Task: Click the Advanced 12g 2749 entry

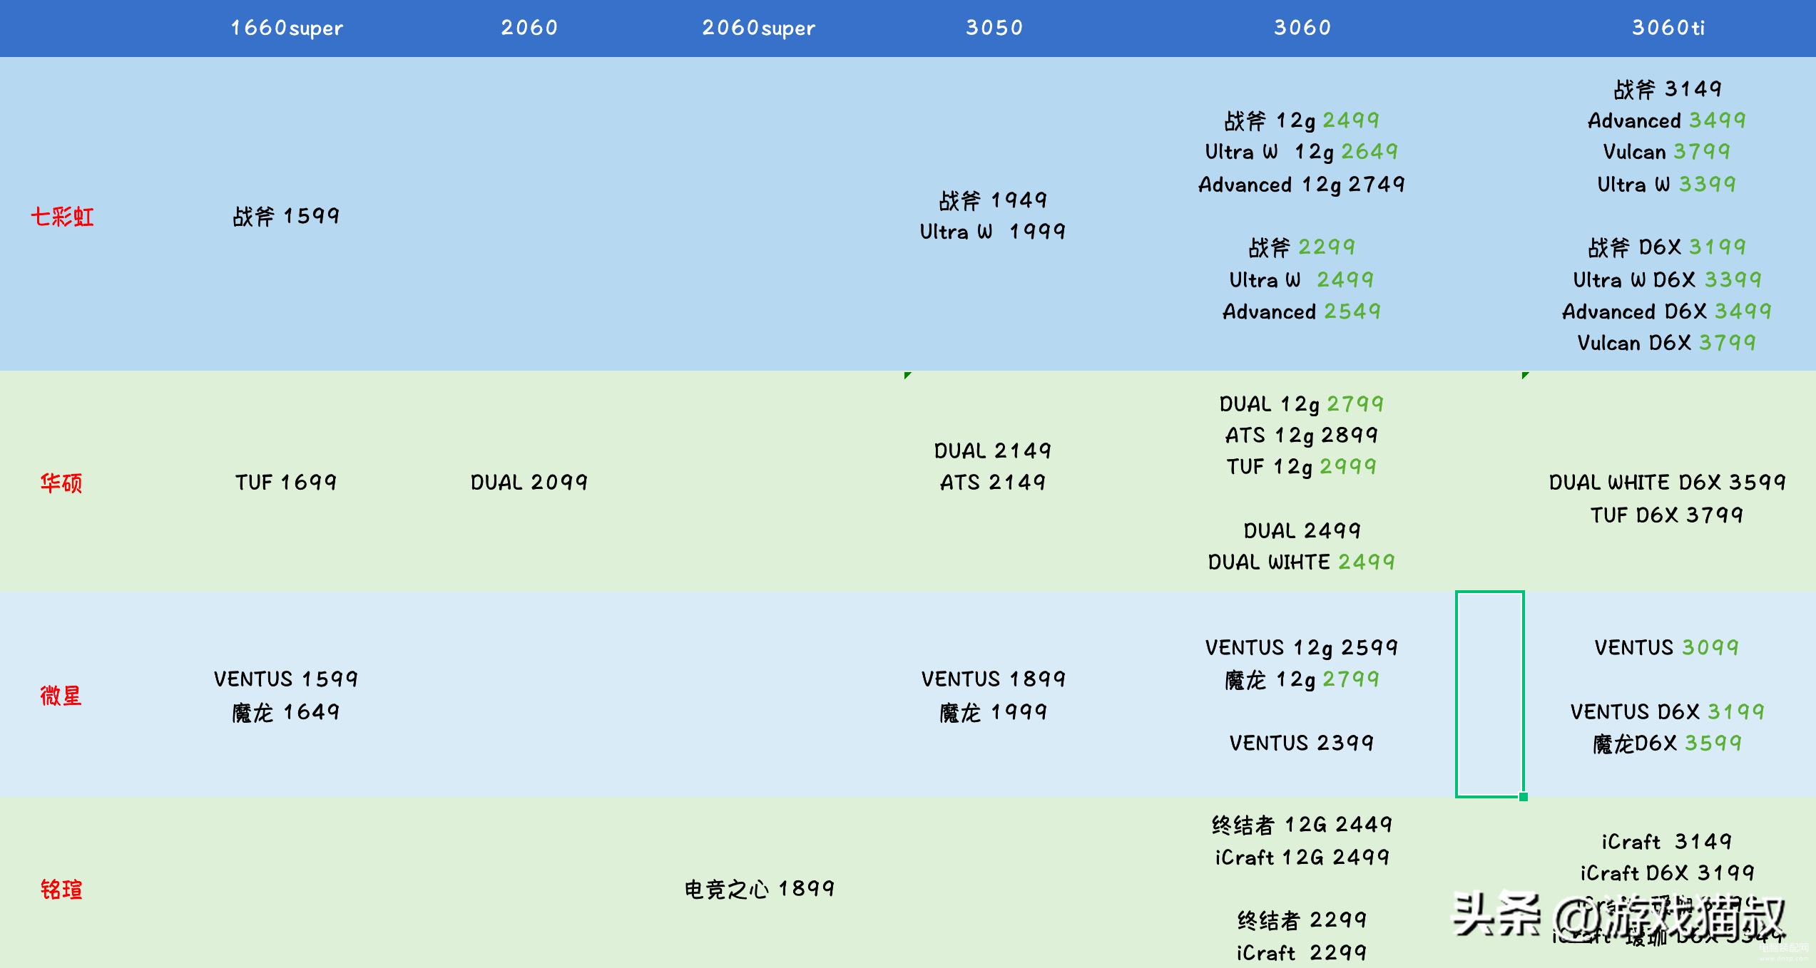Action: 1302,185
